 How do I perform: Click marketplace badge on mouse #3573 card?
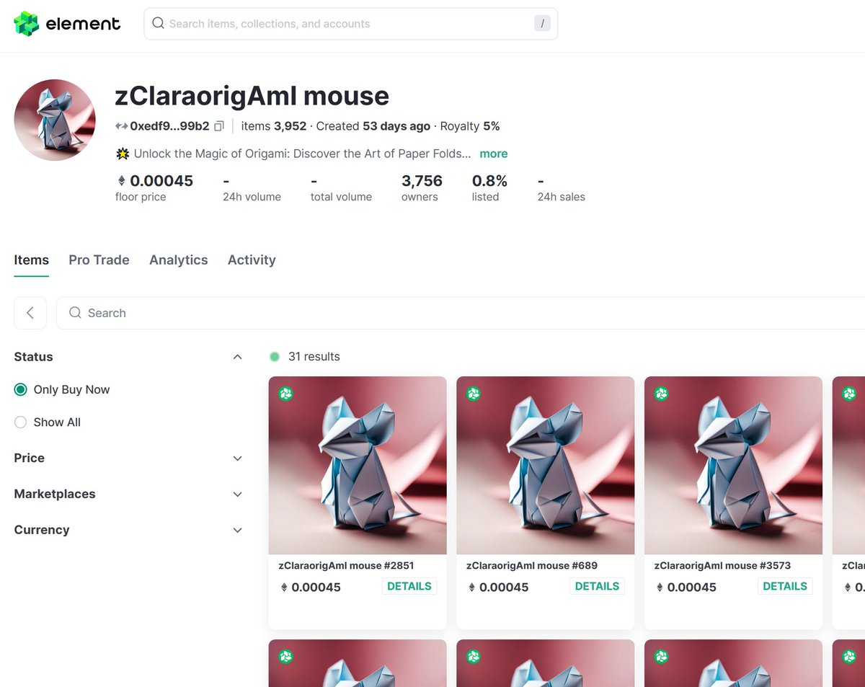pos(662,394)
